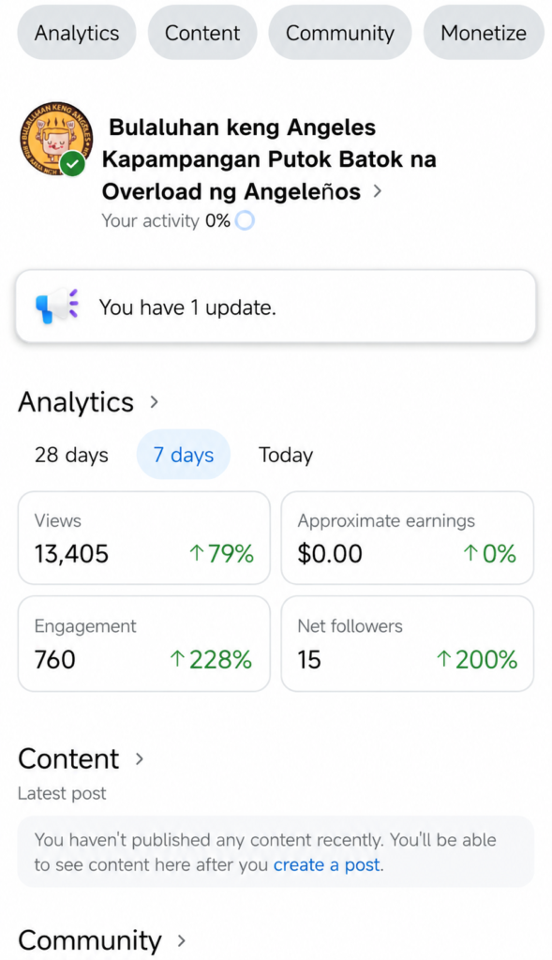
Task: Open the Community top tab
Action: tap(340, 33)
